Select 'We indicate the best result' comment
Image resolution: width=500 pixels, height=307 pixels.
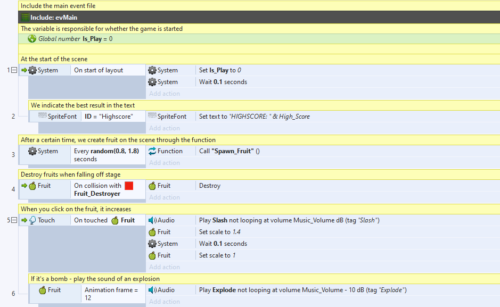click(x=264, y=105)
